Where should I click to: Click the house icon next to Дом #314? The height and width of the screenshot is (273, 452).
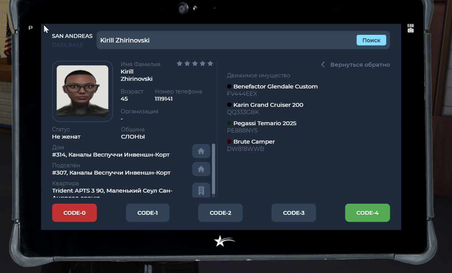[201, 151]
